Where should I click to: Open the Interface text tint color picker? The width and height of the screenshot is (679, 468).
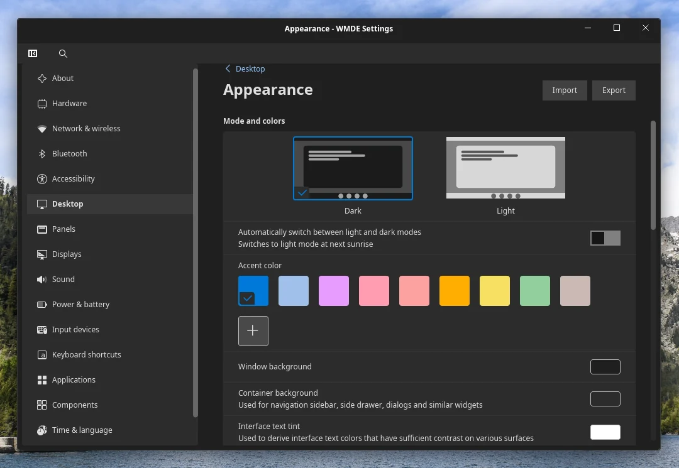pyautogui.click(x=605, y=432)
